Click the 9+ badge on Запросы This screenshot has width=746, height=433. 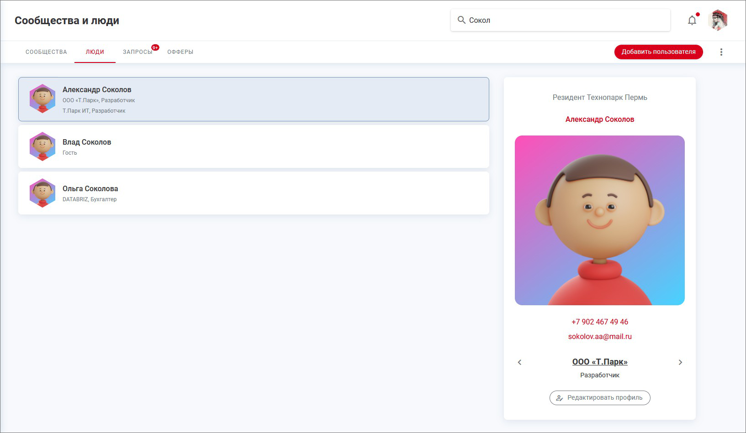coord(155,47)
